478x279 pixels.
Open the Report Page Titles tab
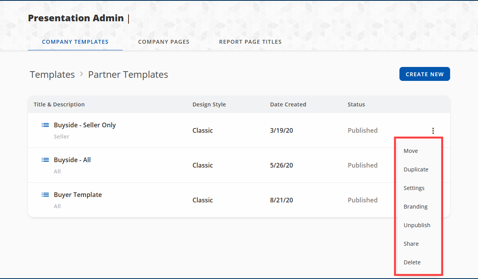coord(250,42)
